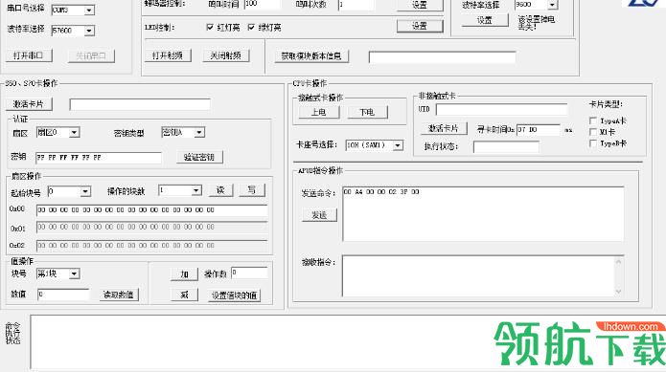The width and height of the screenshot is (666, 372).
Task: Click the 写 button
Action: point(252,190)
